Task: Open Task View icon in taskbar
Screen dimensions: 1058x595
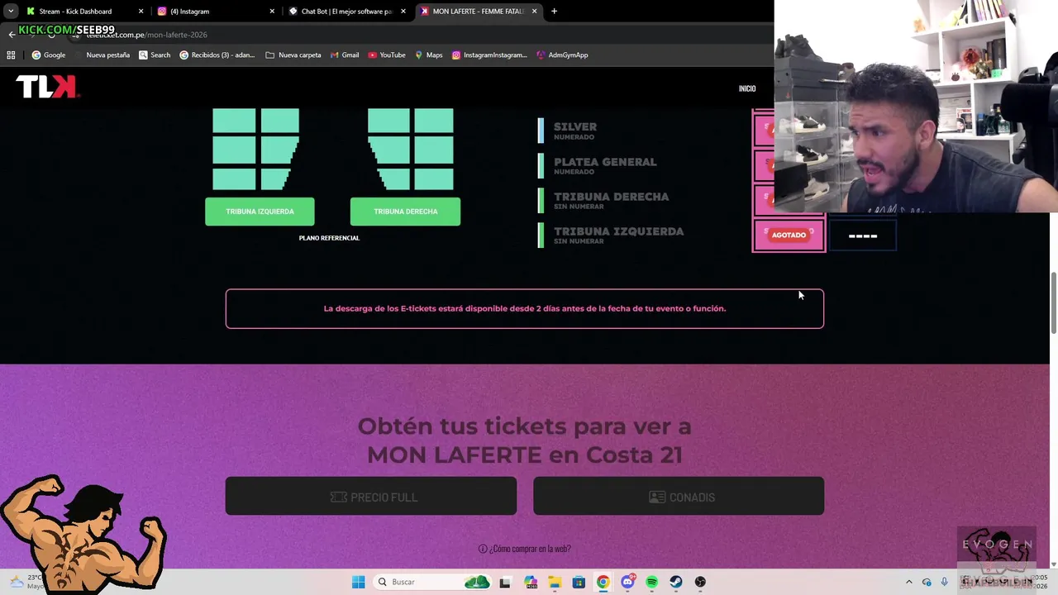Action: point(505,582)
